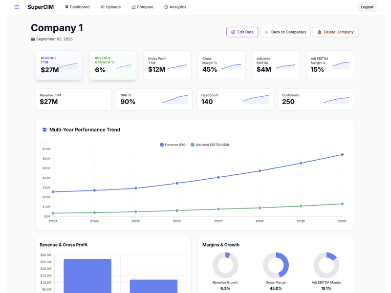Image resolution: width=391 pixels, height=293 pixels.
Task: Click the Dashboard icon in navbar
Action: pyautogui.click(x=66, y=7)
